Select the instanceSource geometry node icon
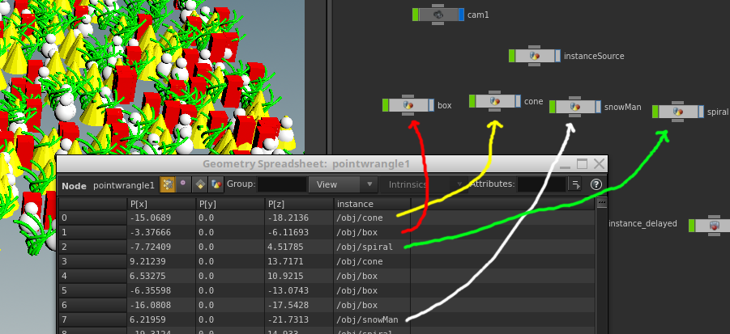This screenshot has width=730, height=334. tap(535, 57)
